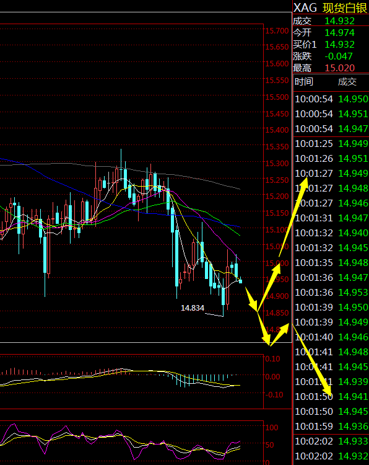Select the 10:01:50 tick priced 14.941

331,397
